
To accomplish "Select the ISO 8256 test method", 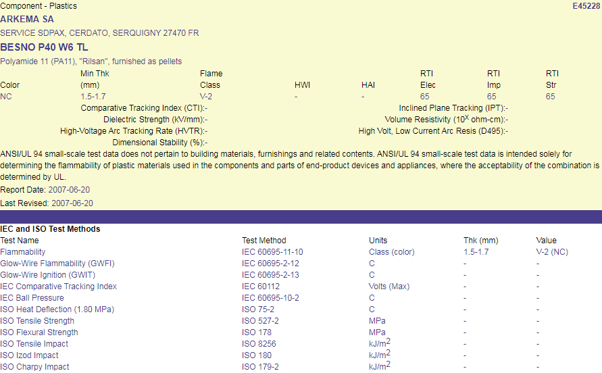I will [x=259, y=344].
